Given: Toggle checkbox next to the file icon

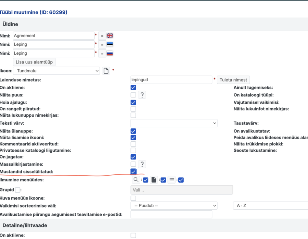Looking at the screenshot, I should 163,180.
